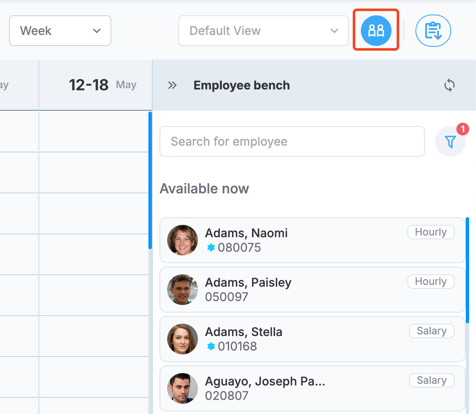The image size is (476, 414).
Task: Select the Aguayo, Joseph Pa... employee card
Action: tap(312, 388)
